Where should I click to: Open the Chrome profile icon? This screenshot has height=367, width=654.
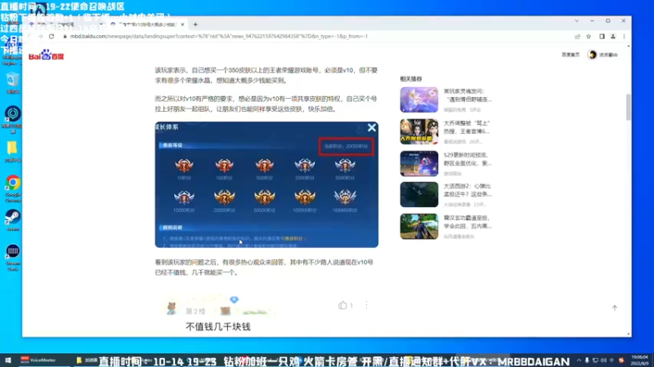(613, 36)
